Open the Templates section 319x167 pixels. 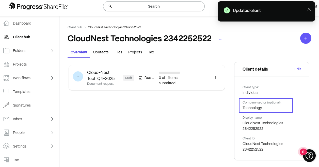pyautogui.click(x=22, y=91)
